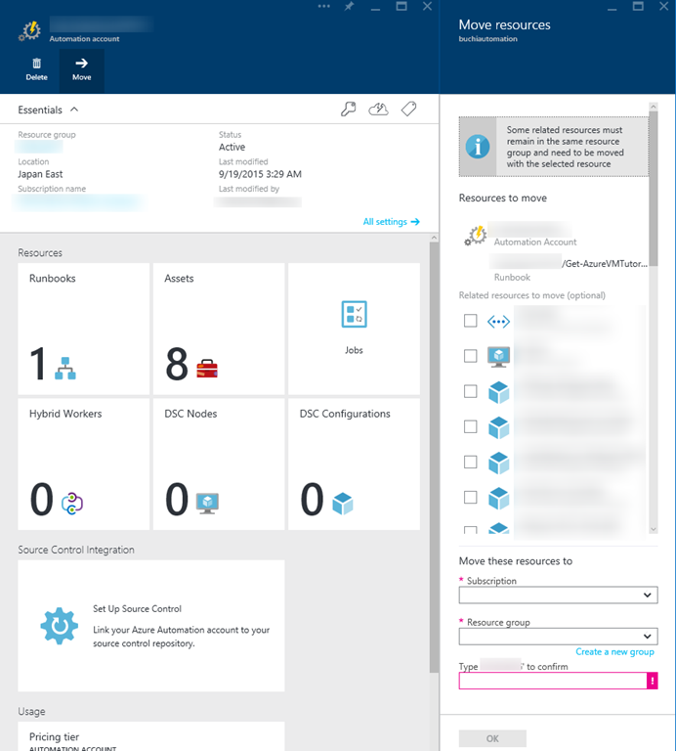Image resolution: width=676 pixels, height=751 pixels.
Task: Click the automation blade vertical scrollbar
Action: (434, 458)
